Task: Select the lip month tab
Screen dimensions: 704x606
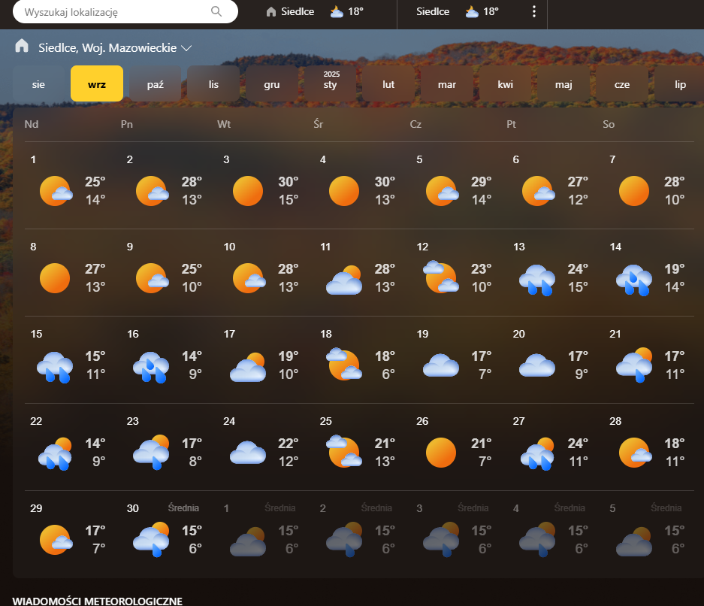Action: tap(679, 84)
